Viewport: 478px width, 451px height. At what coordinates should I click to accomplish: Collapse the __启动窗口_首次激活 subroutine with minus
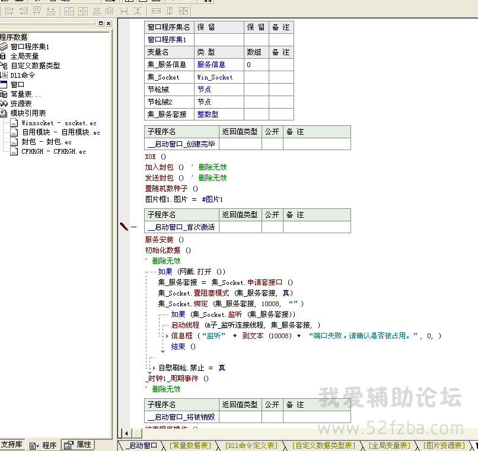(133, 227)
